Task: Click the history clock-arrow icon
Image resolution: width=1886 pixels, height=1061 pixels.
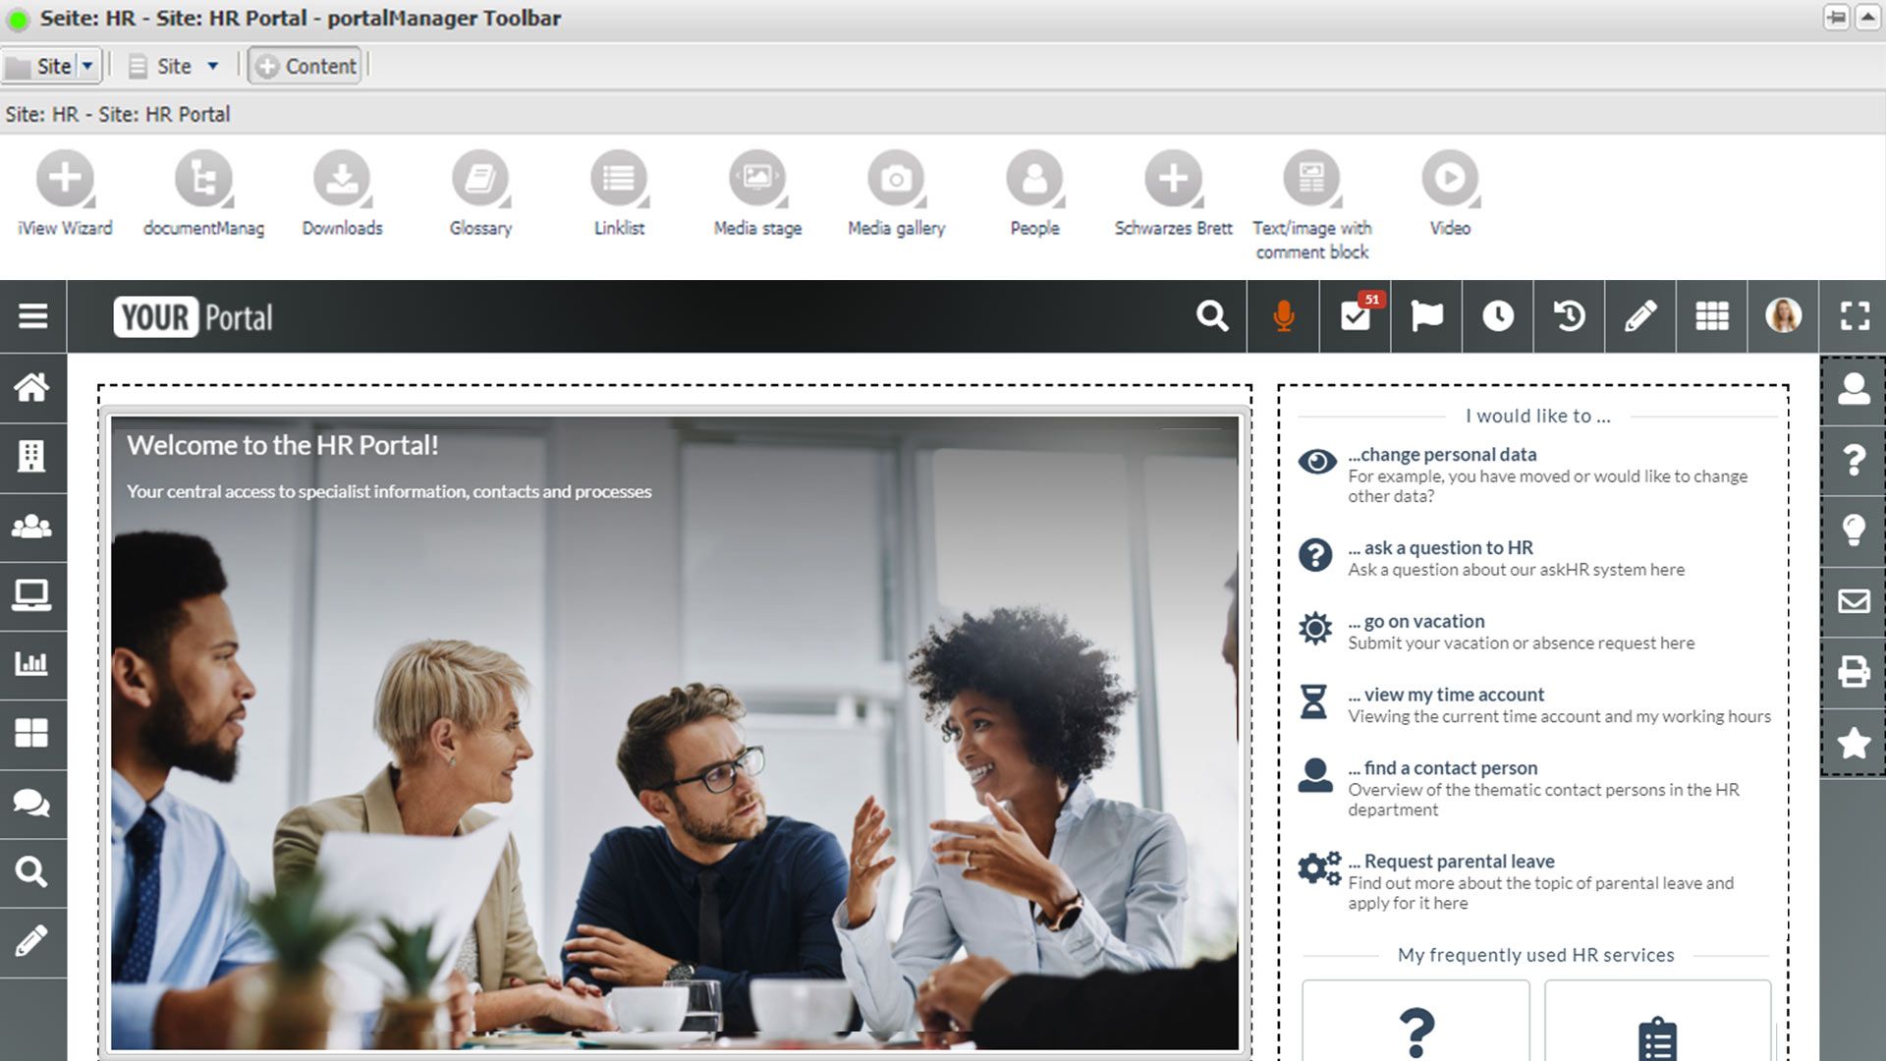Action: [1569, 316]
